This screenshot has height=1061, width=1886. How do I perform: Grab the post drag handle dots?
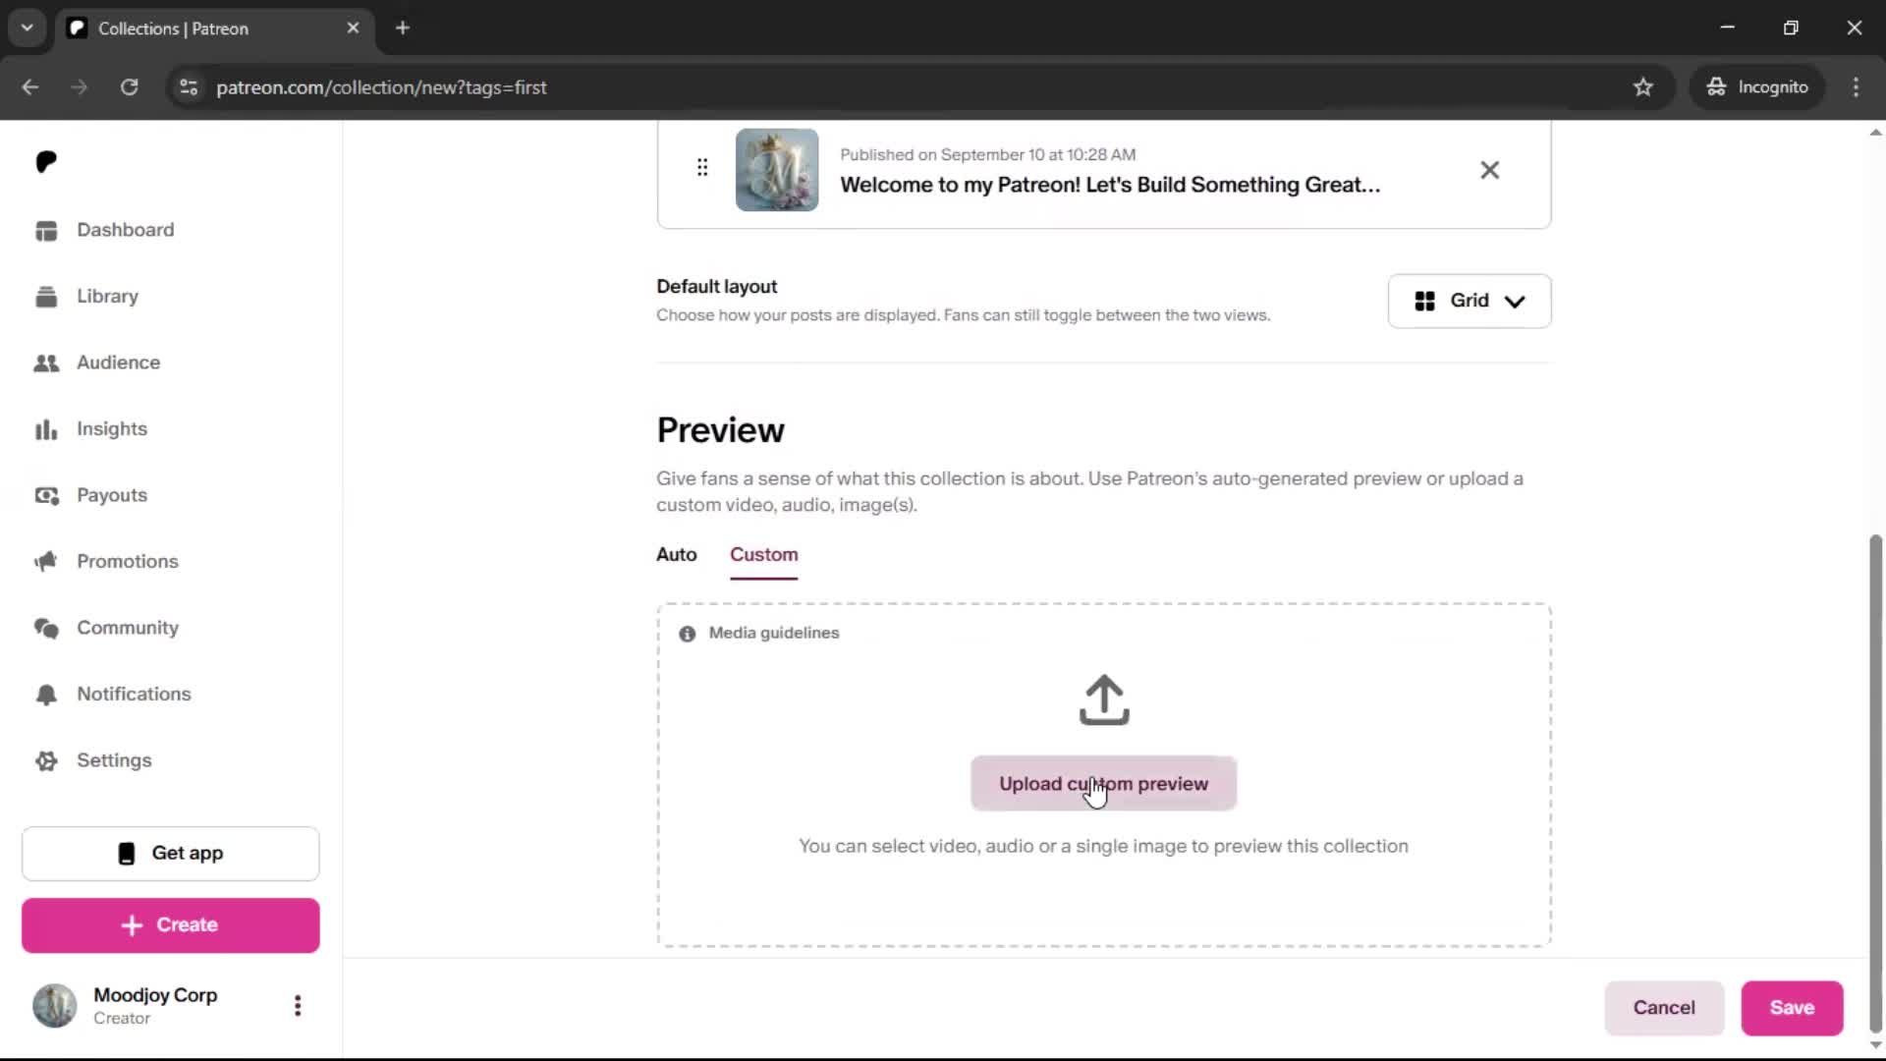point(702,168)
